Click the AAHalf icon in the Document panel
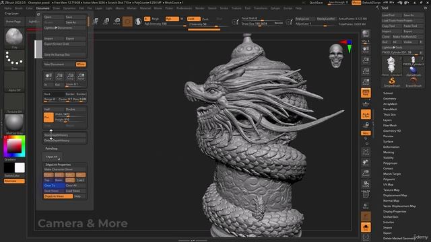 pyautogui.click(x=81, y=76)
